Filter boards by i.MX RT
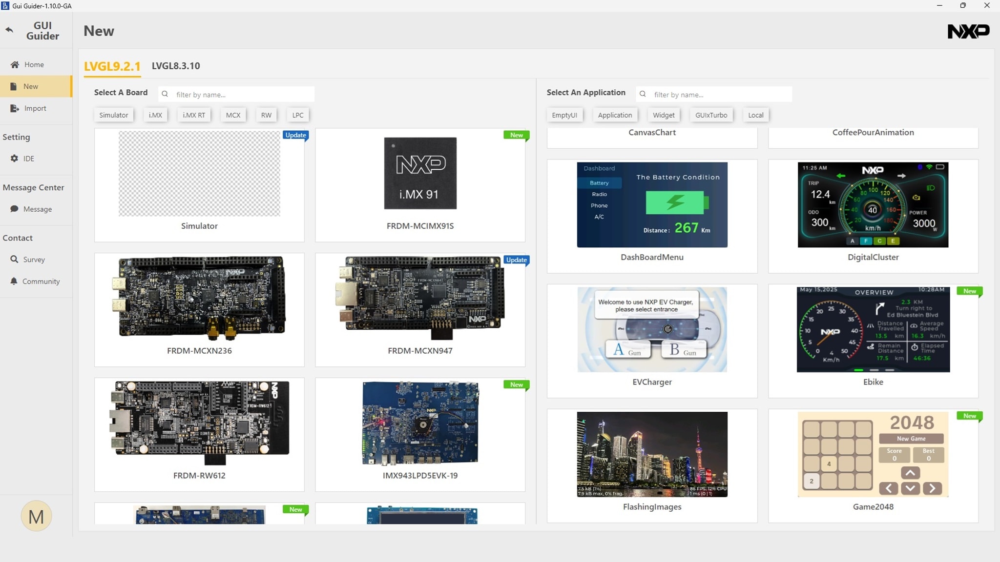Screen dimensions: 1000x562 point(194,115)
